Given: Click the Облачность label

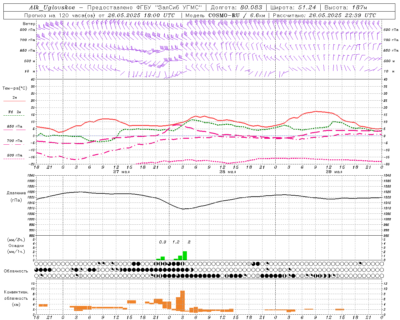Looking at the screenshot, I should pyautogui.click(x=16, y=271).
